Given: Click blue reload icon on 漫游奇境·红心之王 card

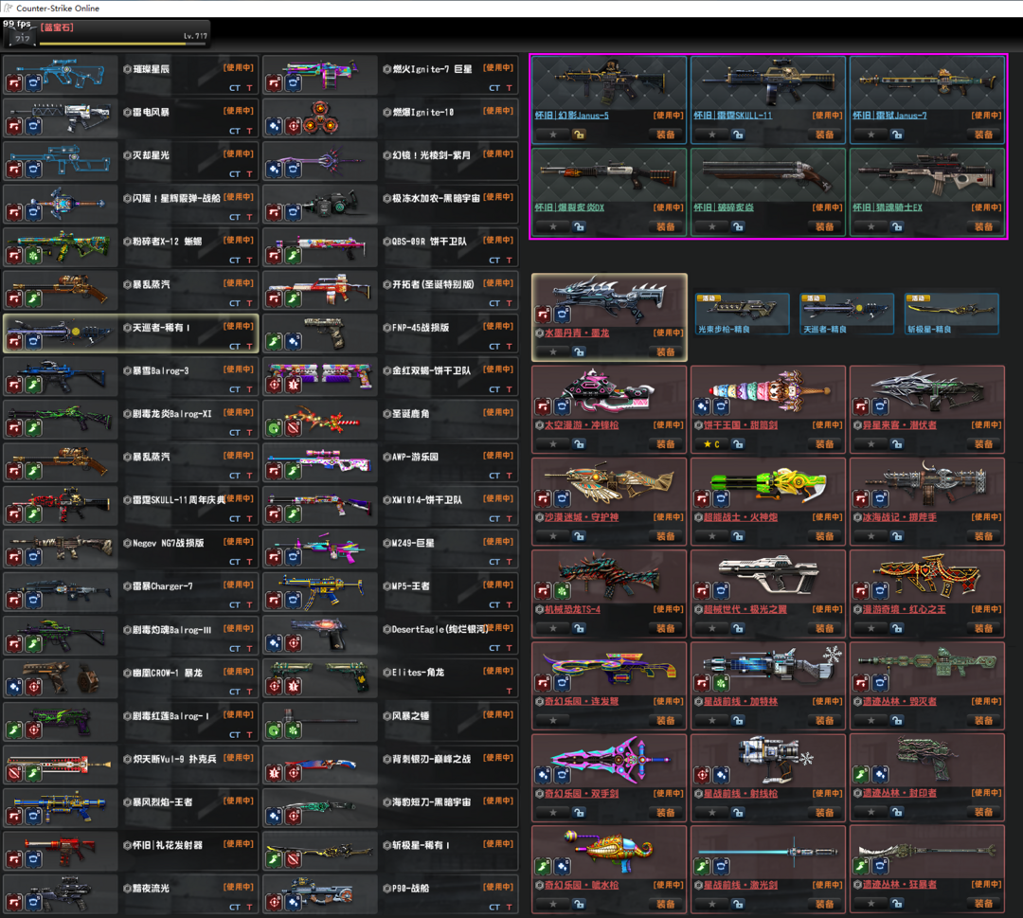Looking at the screenshot, I should (x=880, y=591).
